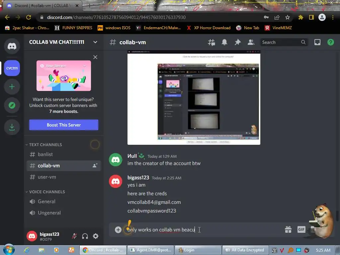Select collabvmpassword123 message text

click(152, 211)
